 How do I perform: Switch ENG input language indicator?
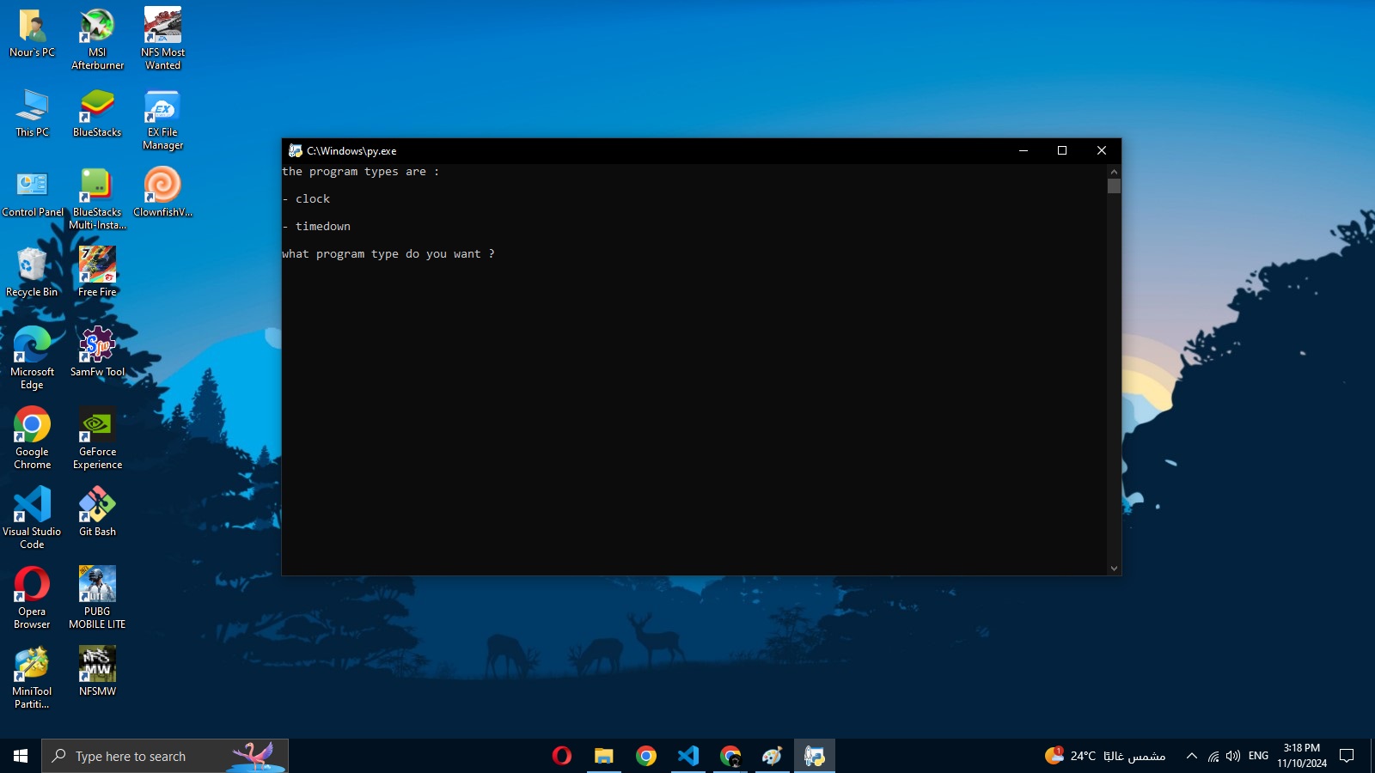pos(1258,756)
